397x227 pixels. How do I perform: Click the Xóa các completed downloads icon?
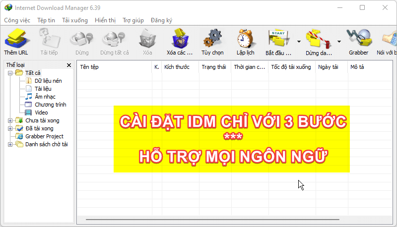pyautogui.click(x=180, y=39)
